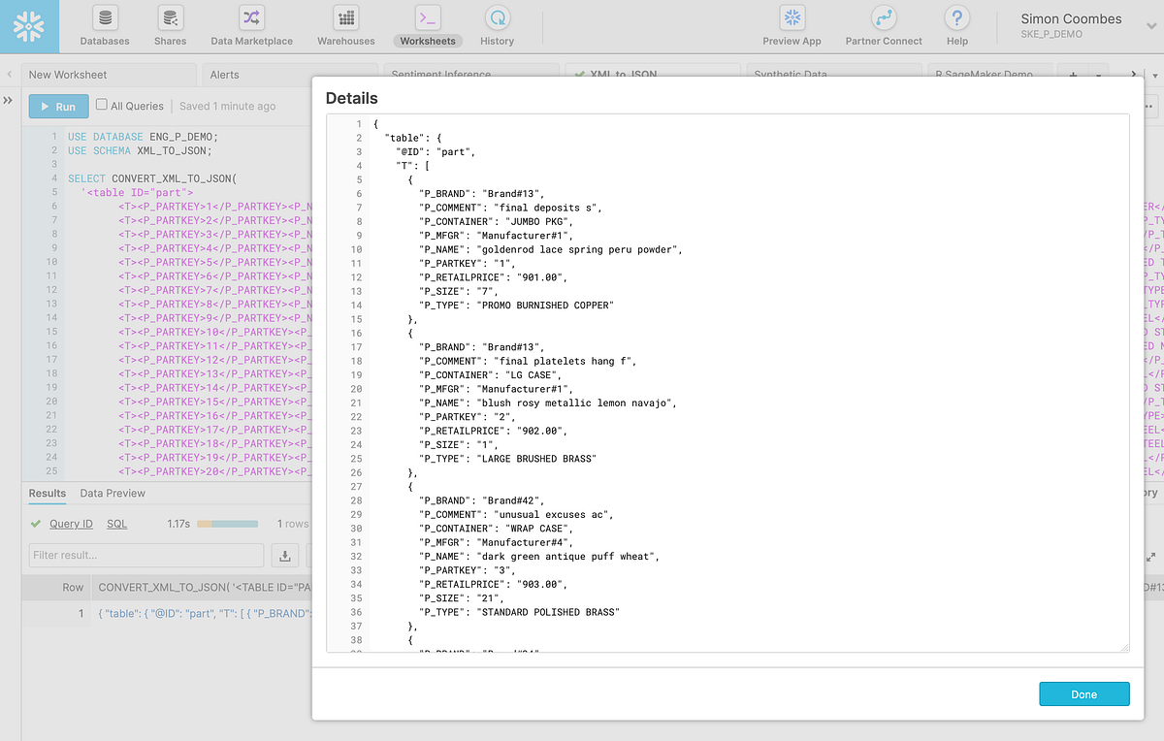The width and height of the screenshot is (1164, 741).
Task: Open the History view
Action: [497, 25]
